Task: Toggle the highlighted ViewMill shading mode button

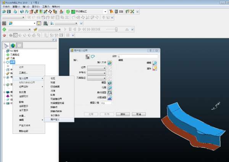Action: [15, 35]
